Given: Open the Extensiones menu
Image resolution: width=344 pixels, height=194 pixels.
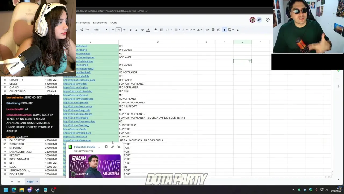Looking at the screenshot, I should 100,23.
